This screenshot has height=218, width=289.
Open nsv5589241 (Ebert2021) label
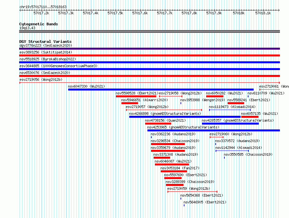249,100
